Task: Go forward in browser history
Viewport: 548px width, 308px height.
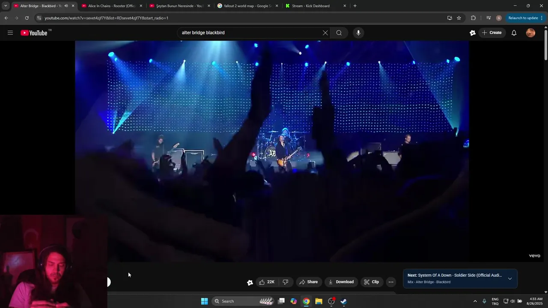Action: 17,18
